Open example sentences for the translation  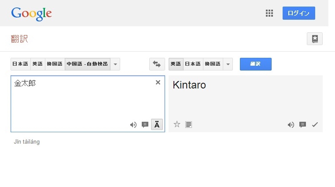(x=302, y=124)
